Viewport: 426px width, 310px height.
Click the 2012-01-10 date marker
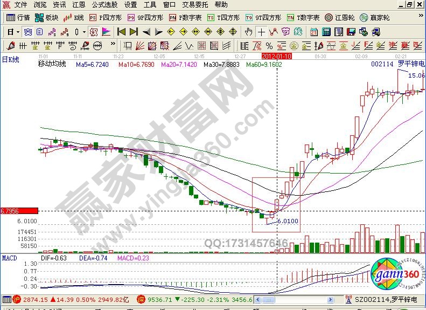click(276, 56)
